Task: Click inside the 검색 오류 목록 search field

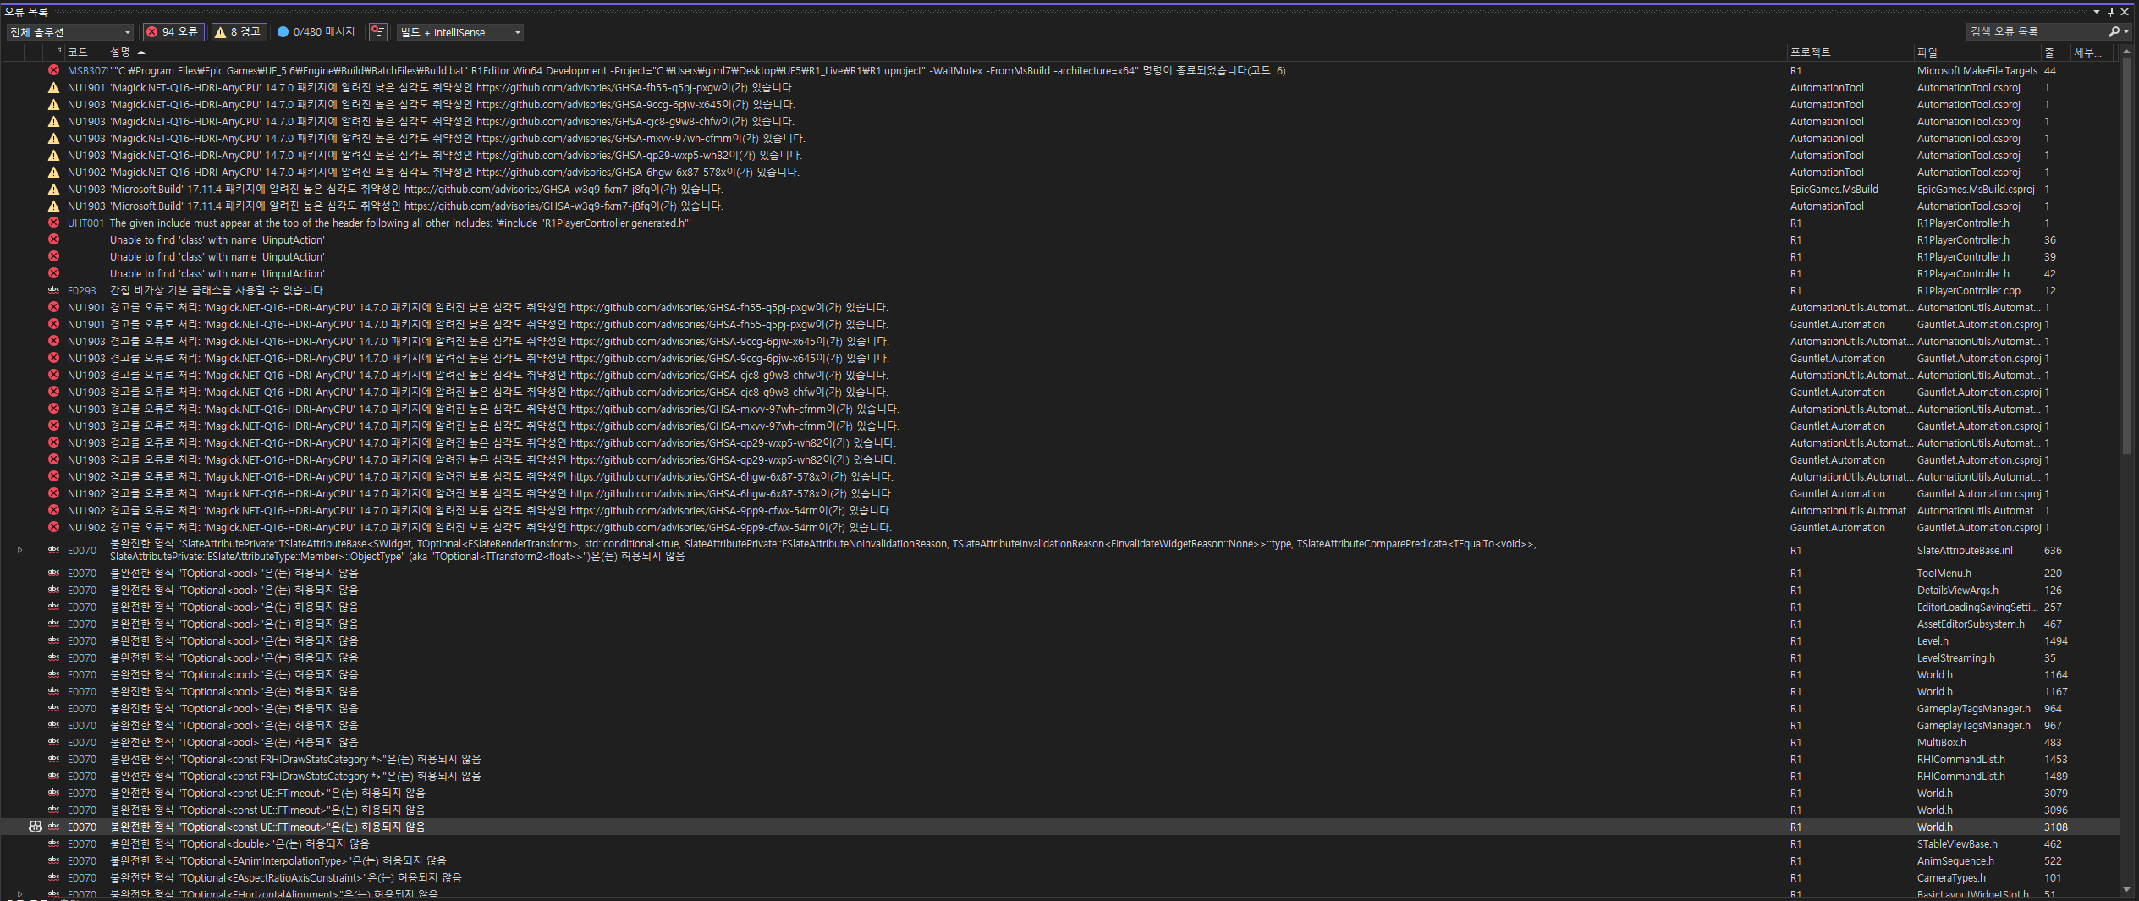Action: (x=2035, y=31)
